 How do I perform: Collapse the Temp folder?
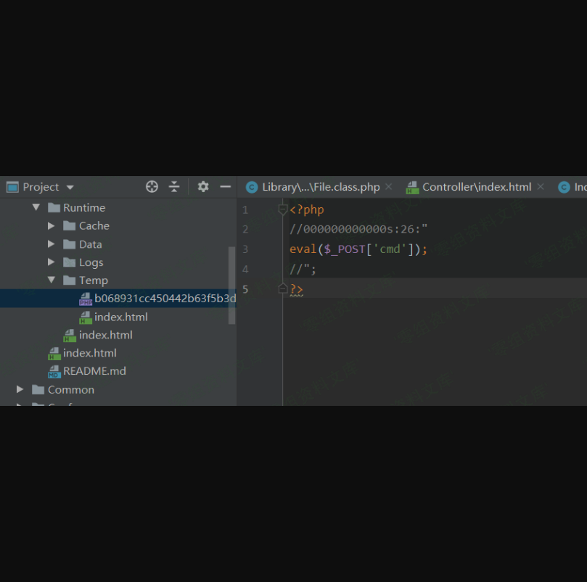tap(51, 280)
